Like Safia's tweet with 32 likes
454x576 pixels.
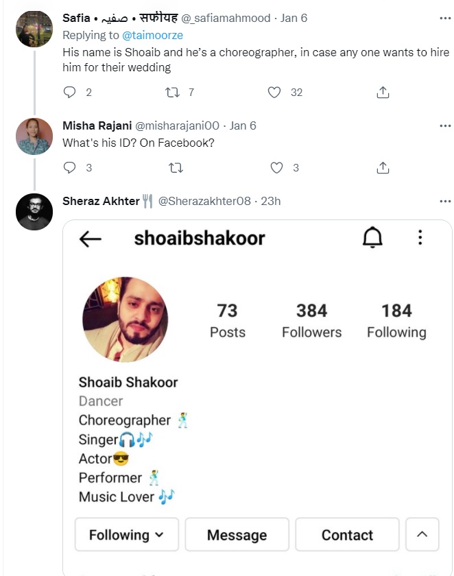click(x=274, y=92)
